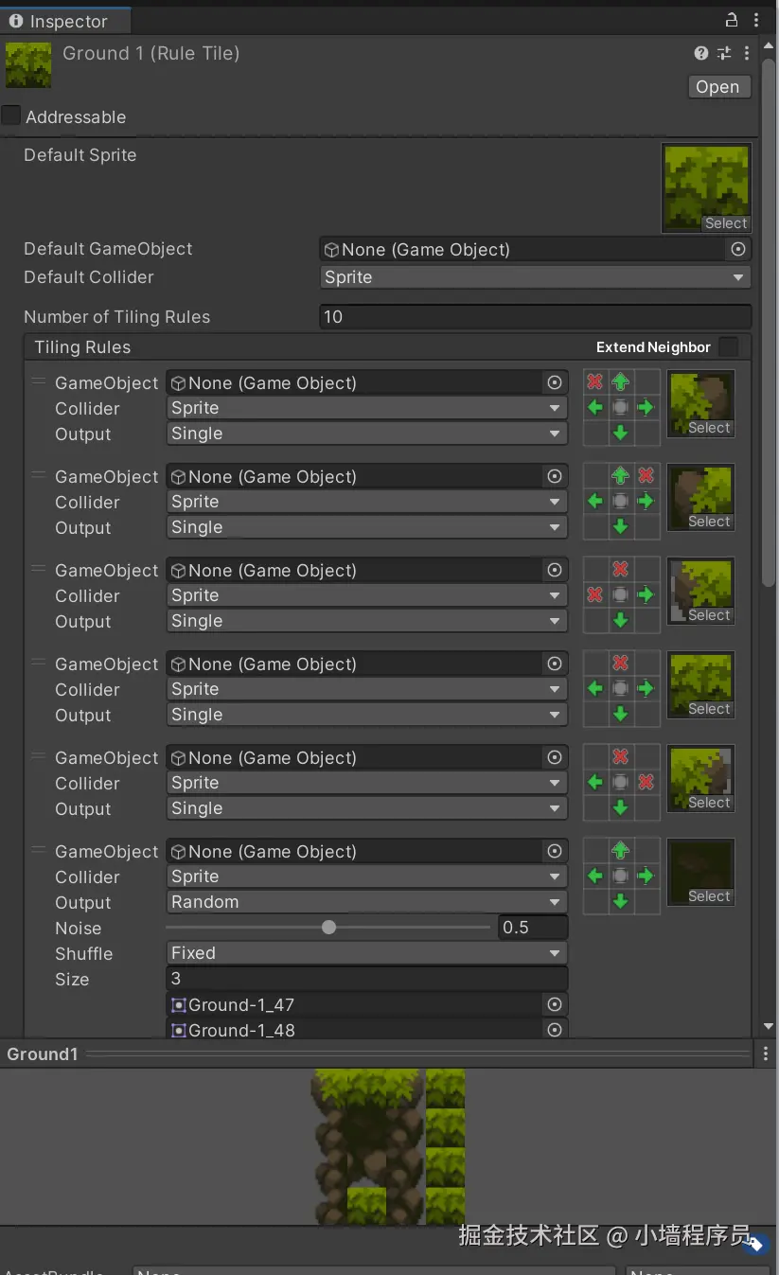Click the Tiling Rules list header label
The image size is (779, 1275).
click(82, 347)
